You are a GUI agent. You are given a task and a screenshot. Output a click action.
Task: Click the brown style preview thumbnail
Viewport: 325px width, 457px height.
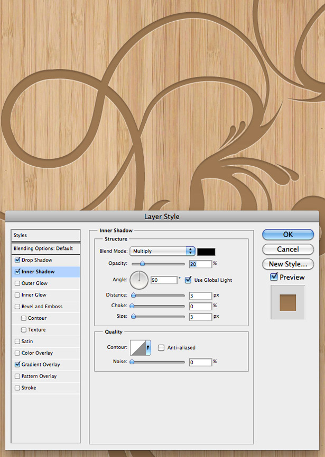(x=288, y=302)
